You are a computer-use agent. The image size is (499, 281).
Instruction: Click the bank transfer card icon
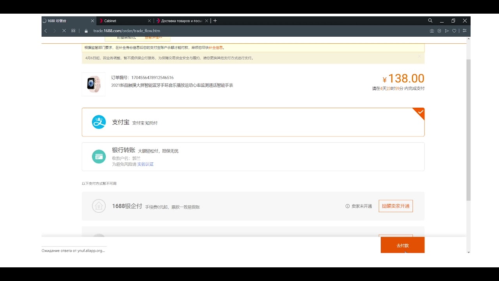click(x=99, y=157)
